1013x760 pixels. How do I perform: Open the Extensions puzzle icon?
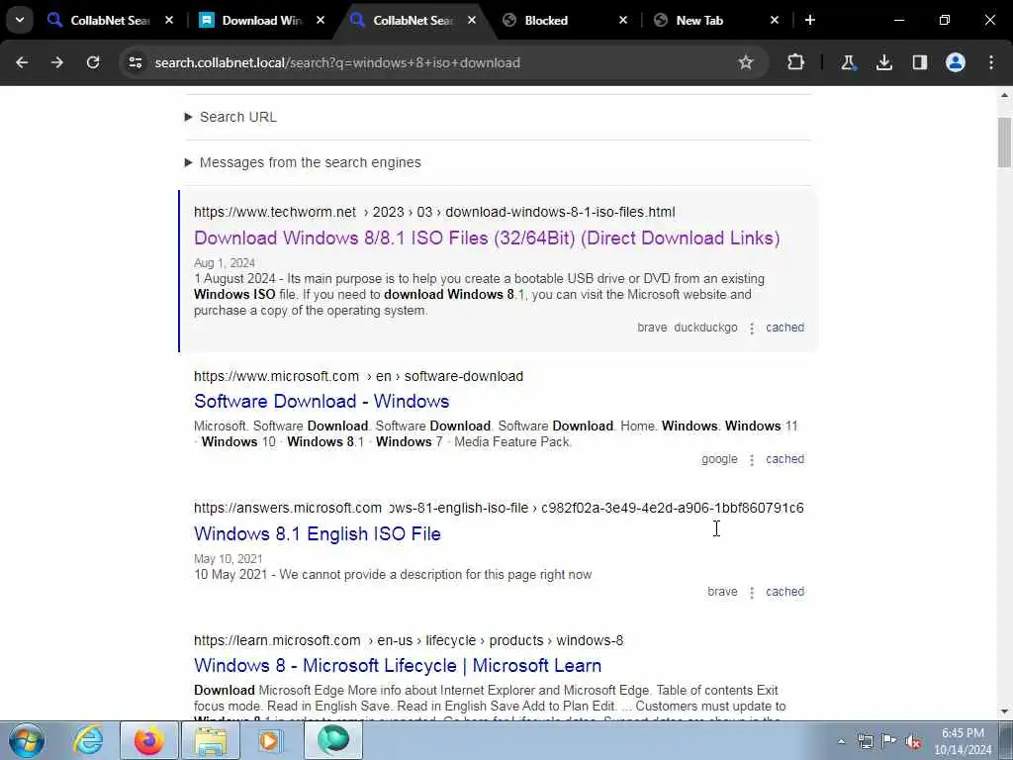tap(796, 62)
